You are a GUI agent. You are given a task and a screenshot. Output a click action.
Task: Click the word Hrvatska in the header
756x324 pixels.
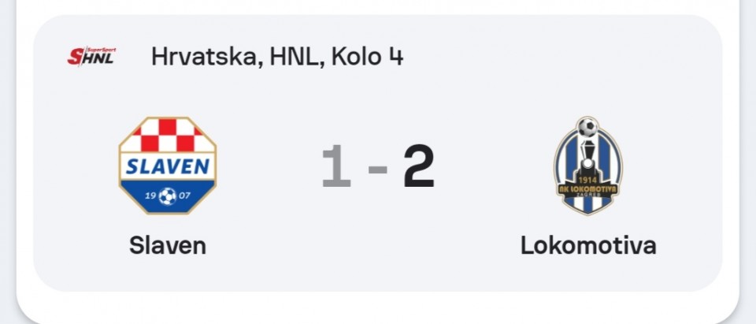[203, 57]
